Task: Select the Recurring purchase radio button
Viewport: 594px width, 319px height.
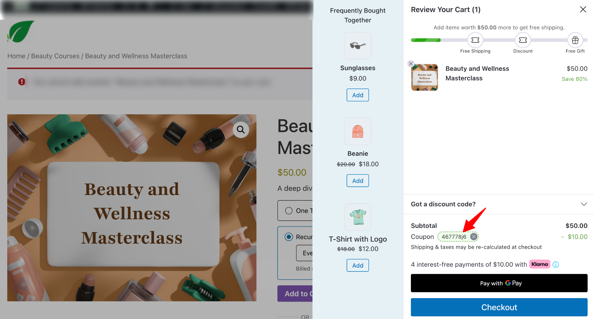Action: tap(289, 237)
